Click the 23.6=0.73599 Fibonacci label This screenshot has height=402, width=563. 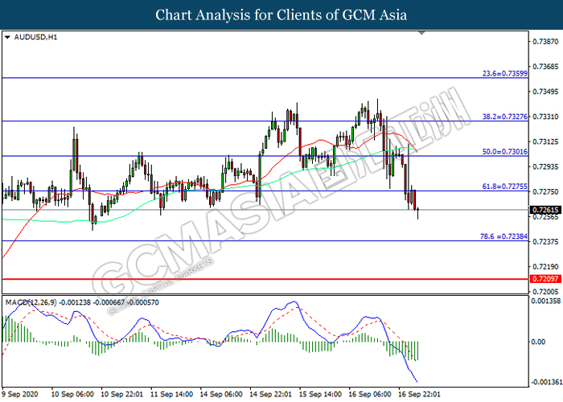pyautogui.click(x=505, y=74)
